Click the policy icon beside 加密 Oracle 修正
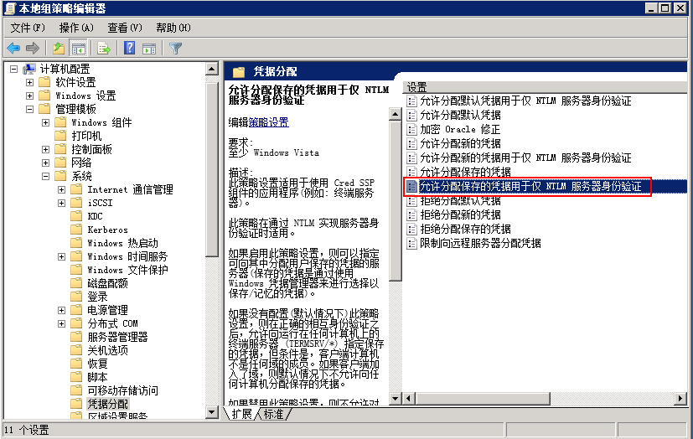Viewport: 693px width, 439px height. pyautogui.click(x=412, y=129)
